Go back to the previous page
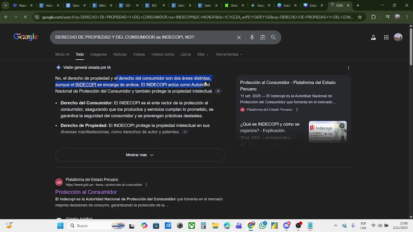Screen dimensions: 413x232 6,17
